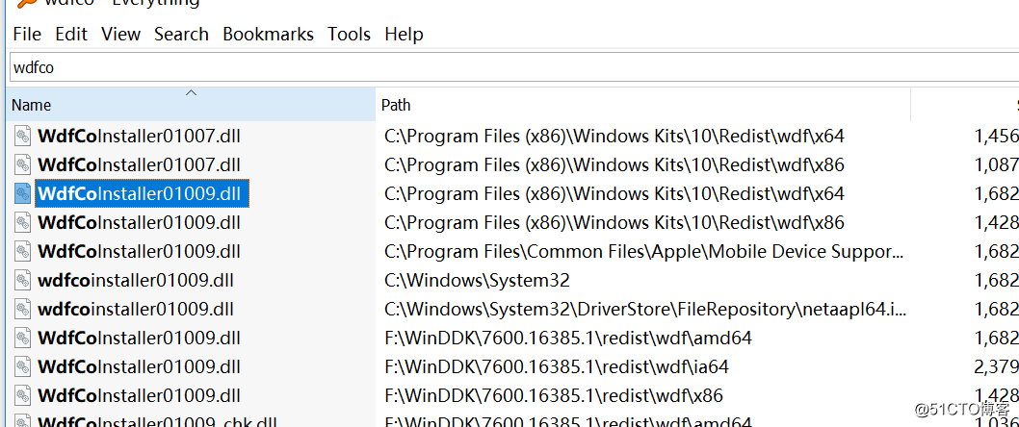Select WdfCoInstaller01009.dll from Windows Kits wdf\x86
This screenshot has width=1019, height=427.
click(x=139, y=222)
